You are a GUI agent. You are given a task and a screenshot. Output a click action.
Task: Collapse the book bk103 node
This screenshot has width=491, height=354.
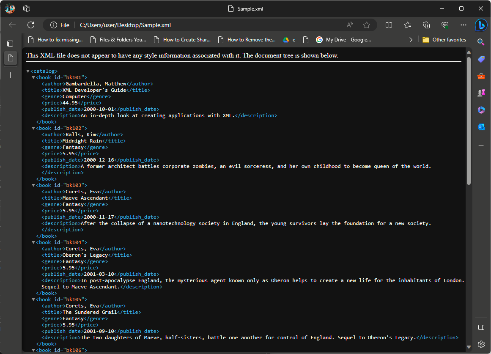[x=33, y=186]
